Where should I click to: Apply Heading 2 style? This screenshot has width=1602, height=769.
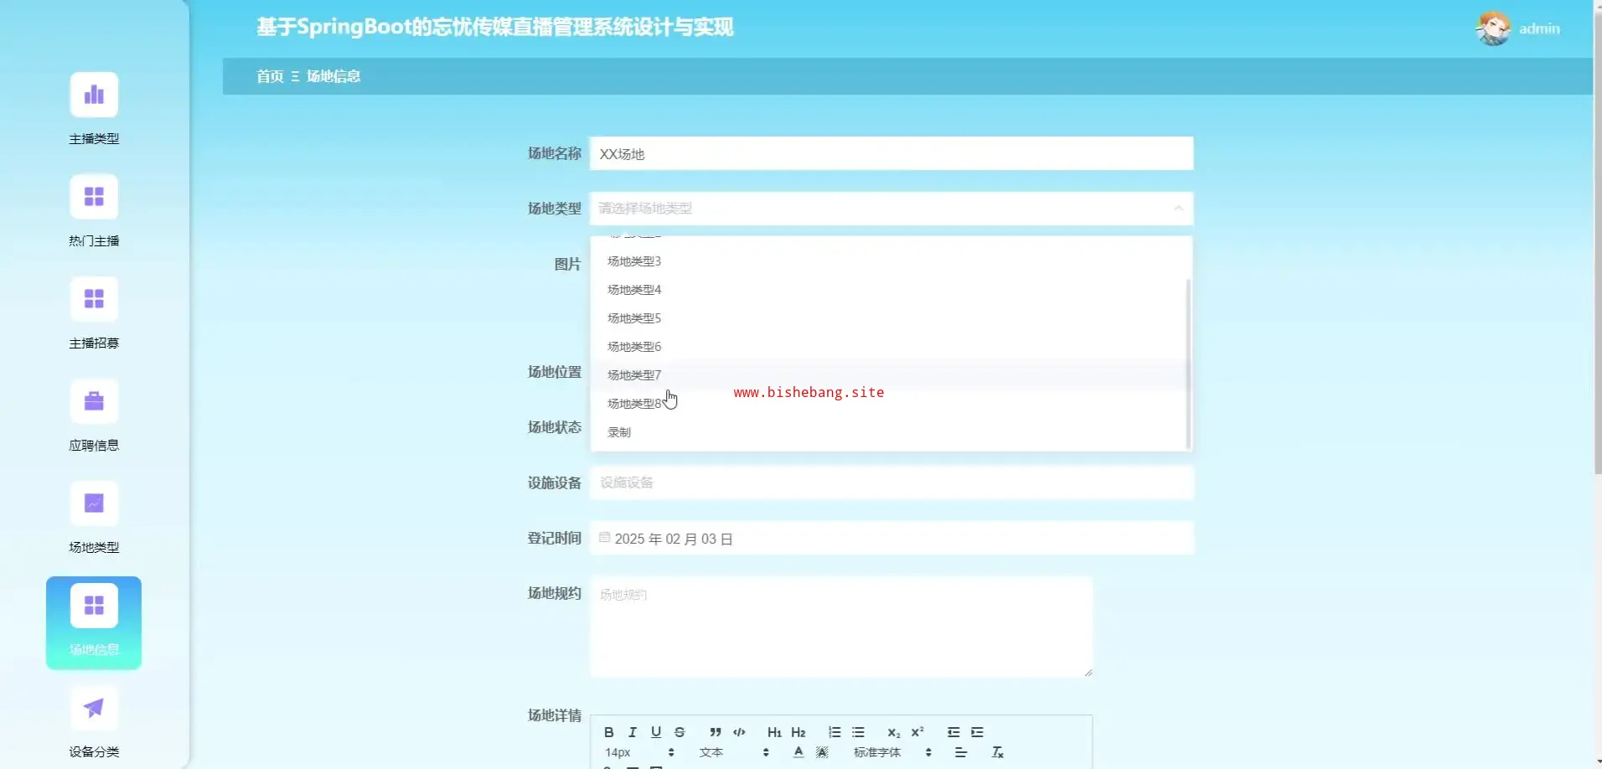point(798,732)
